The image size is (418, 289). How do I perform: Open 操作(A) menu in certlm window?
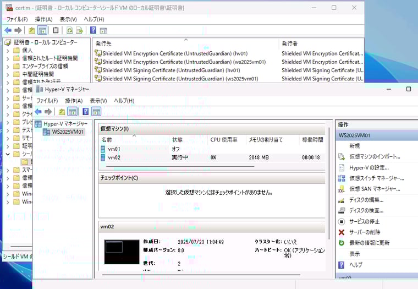coord(43,19)
